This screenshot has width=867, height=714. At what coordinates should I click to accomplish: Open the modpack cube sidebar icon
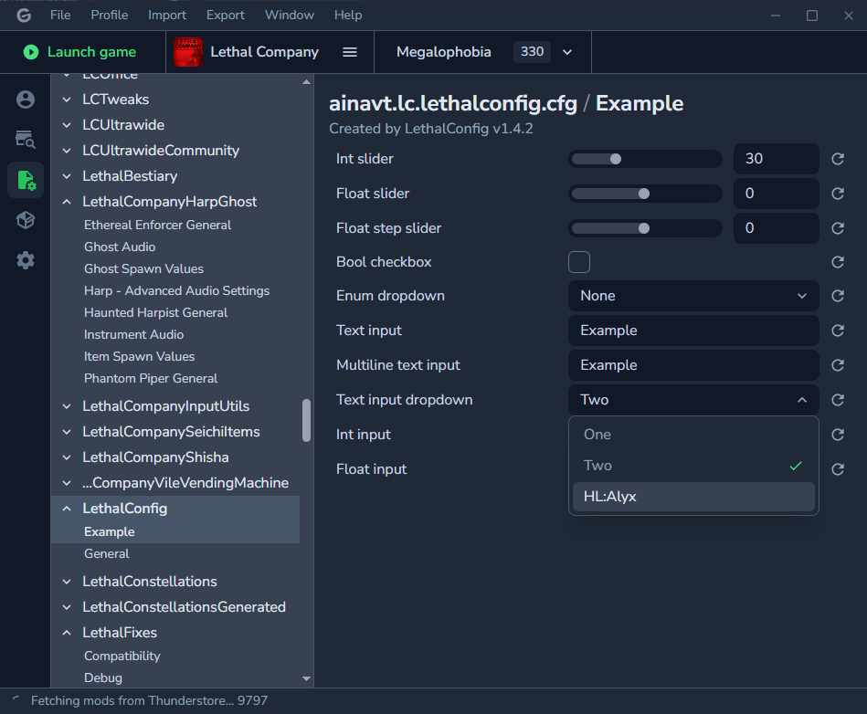tap(26, 220)
